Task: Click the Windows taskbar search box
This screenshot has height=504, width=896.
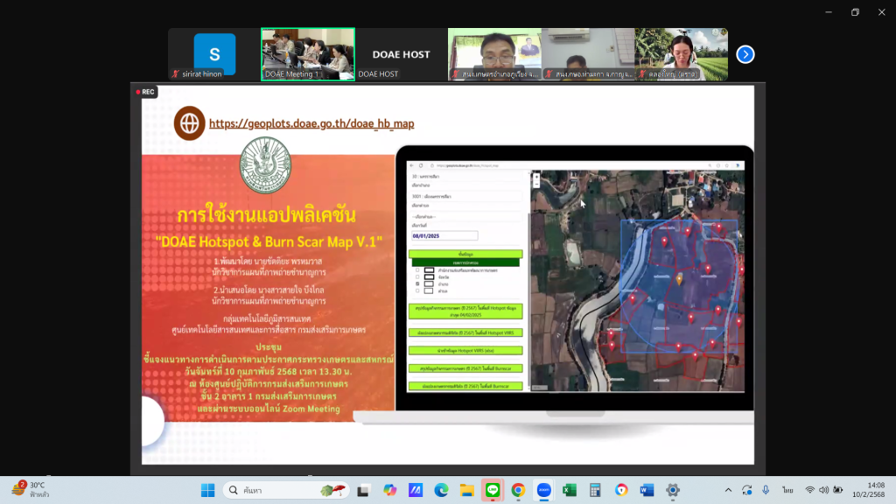Action: 286,490
